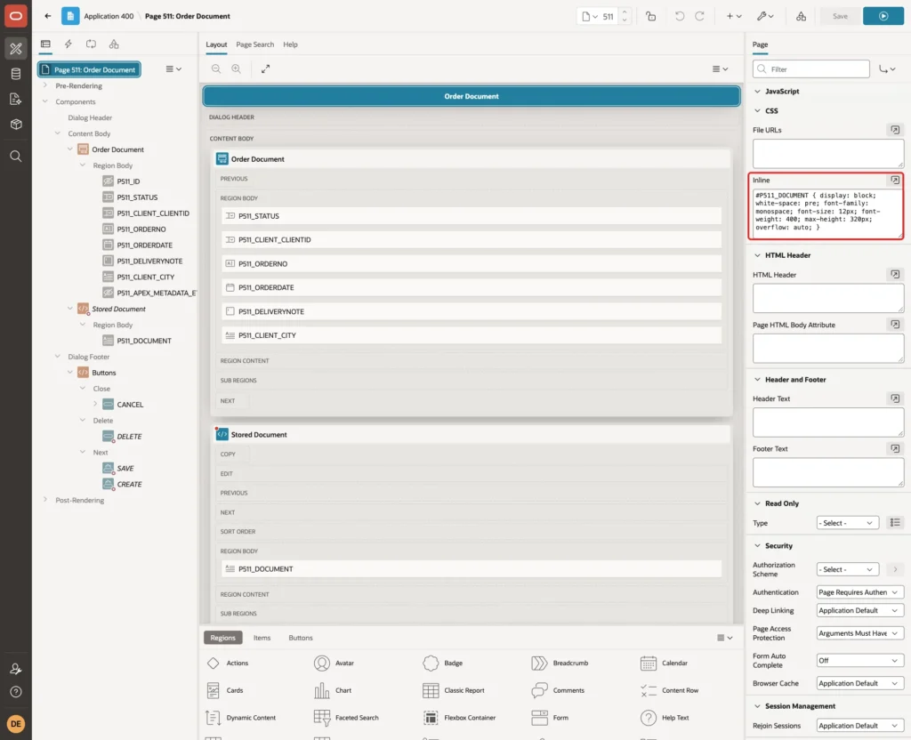Image resolution: width=911 pixels, height=740 pixels.
Task: Open the Read Only Type dropdown
Action: click(847, 523)
